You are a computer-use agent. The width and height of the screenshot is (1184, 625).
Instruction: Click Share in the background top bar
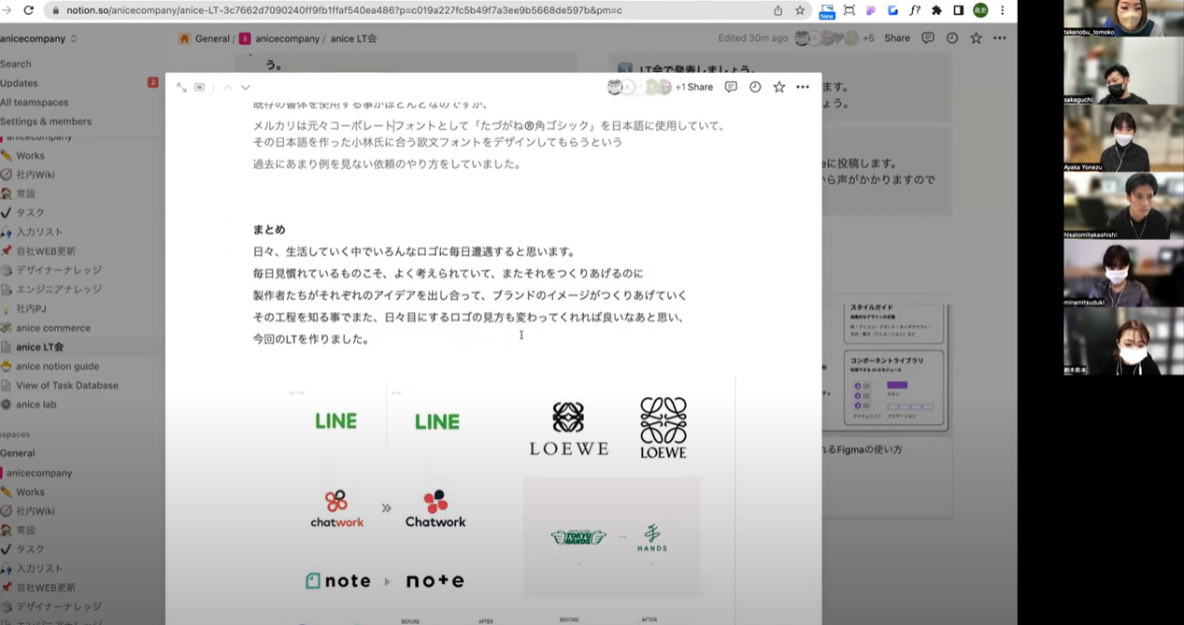click(897, 38)
